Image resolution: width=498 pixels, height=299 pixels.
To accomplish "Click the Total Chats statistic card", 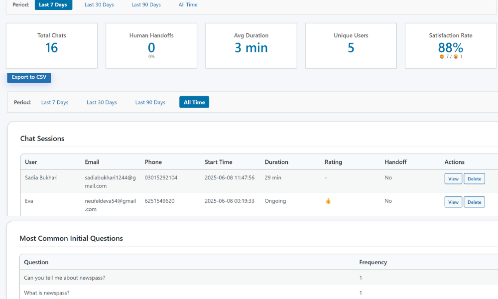I will click(52, 46).
